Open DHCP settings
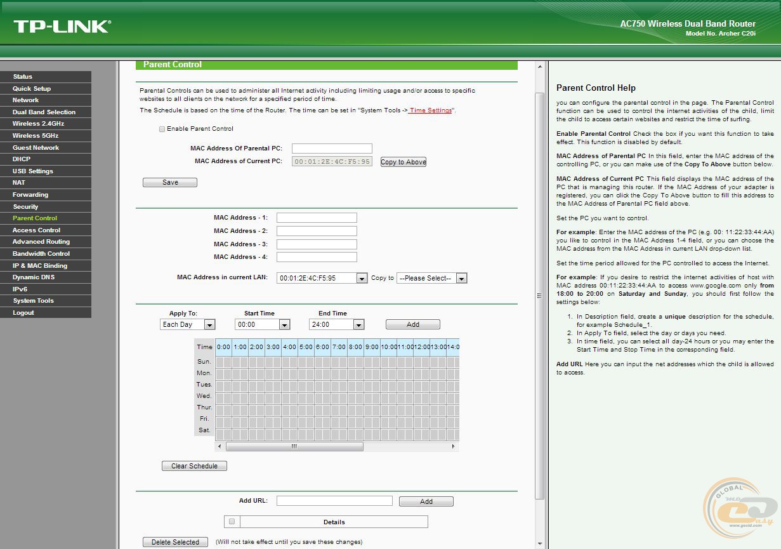Screen dimensions: 781x549 click(x=46, y=159)
